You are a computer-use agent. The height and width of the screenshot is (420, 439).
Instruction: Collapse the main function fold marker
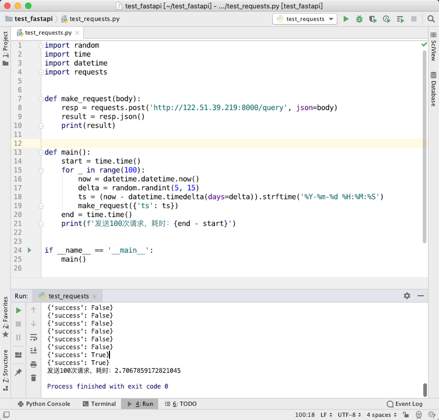[41, 153]
